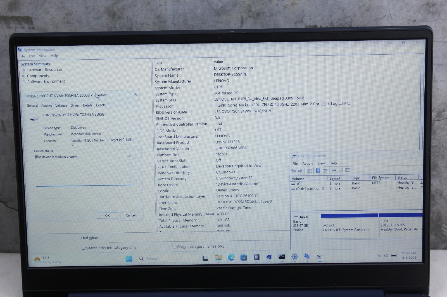Viewport: 447px width, 297px height.
Task: Switch to Policies tab in Properties dialog
Action: 46,106
